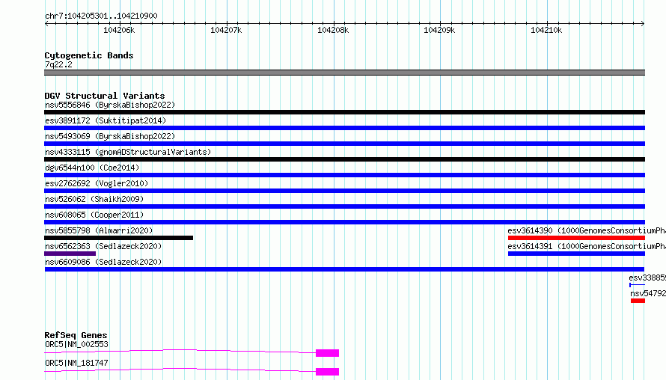666x380 pixels.
Task: Select the magenta exon of ORC5|NM_181747
Action: tap(328, 372)
